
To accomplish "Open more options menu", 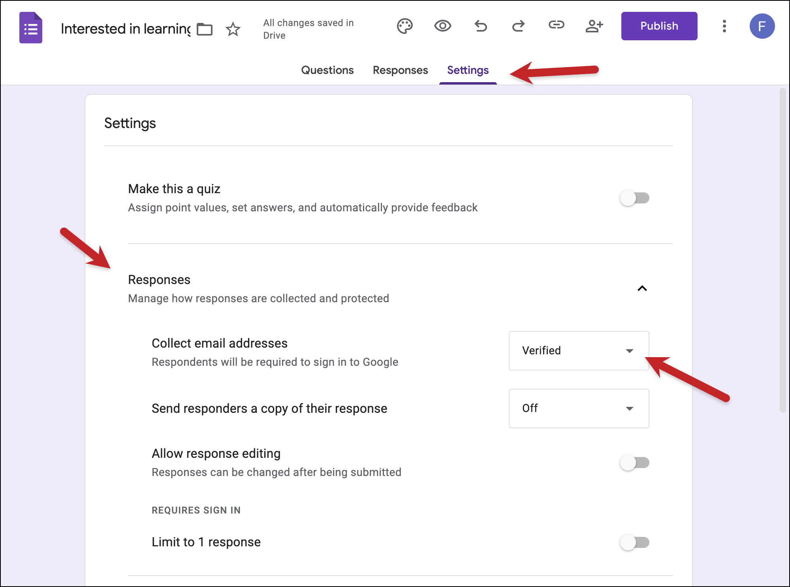I will click(725, 26).
